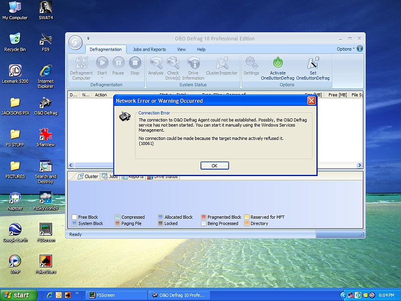The height and width of the screenshot is (301, 401).
Task: Click OK in the error dialog
Action: (215, 166)
